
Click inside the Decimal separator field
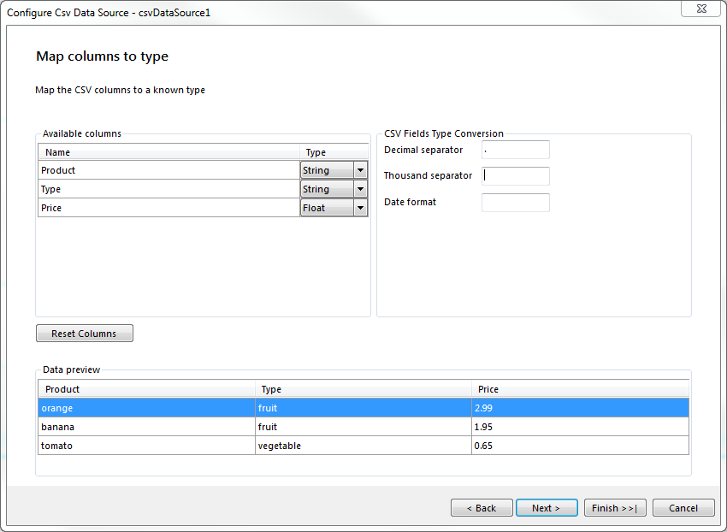(x=515, y=149)
